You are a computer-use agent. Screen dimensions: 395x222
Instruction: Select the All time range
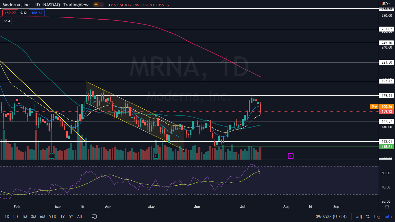pos(80,217)
